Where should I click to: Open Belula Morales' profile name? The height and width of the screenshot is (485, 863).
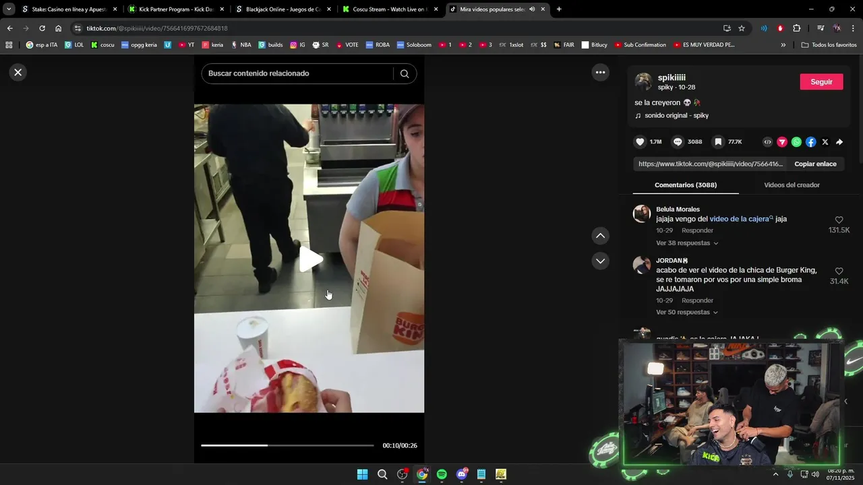[x=678, y=209]
